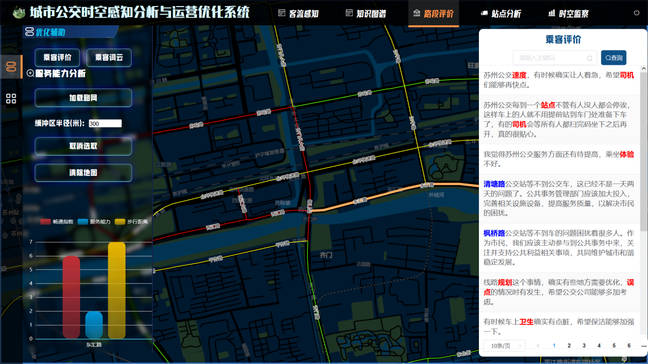Click the zoom-in icon beside 服务能力分析
Image resolution: width=648 pixels, height=364 pixels.
click(x=30, y=74)
